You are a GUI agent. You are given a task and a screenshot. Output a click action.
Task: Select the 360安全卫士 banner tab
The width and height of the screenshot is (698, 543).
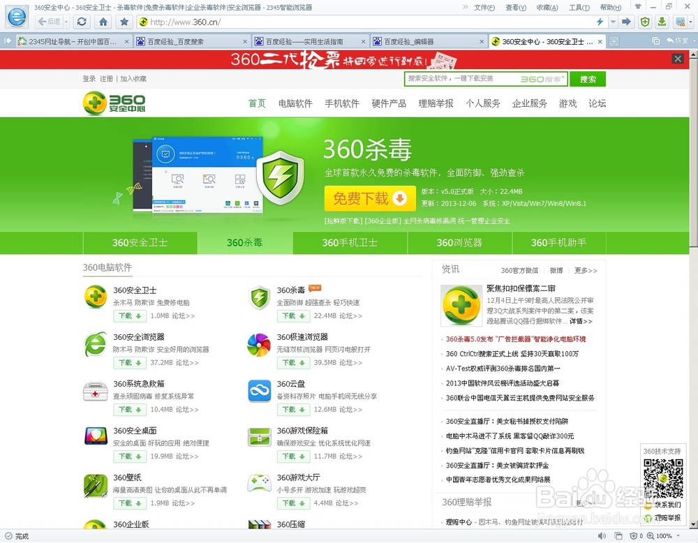click(140, 243)
